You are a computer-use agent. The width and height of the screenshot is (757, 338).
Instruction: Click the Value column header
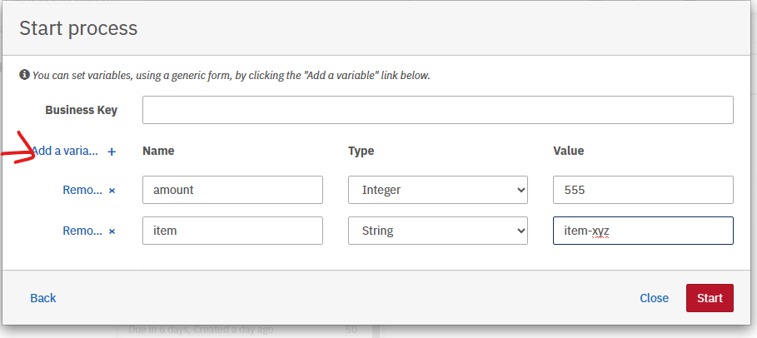pyautogui.click(x=568, y=151)
